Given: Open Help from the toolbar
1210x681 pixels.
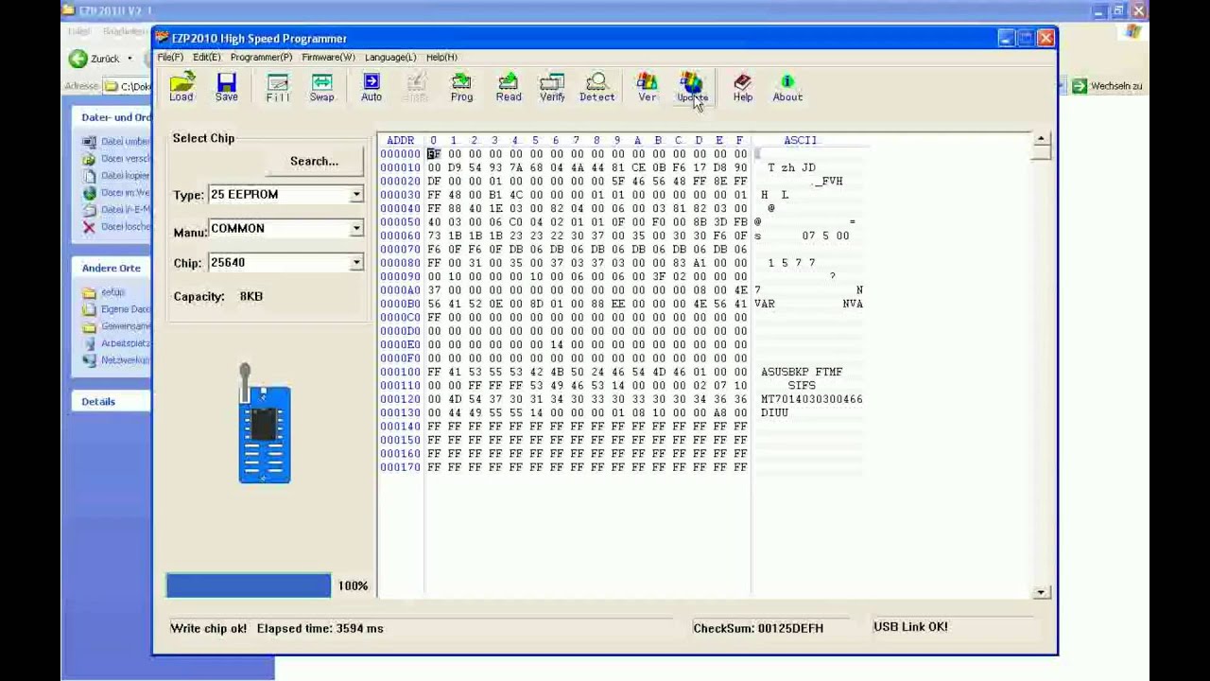Looking at the screenshot, I should [x=743, y=87].
